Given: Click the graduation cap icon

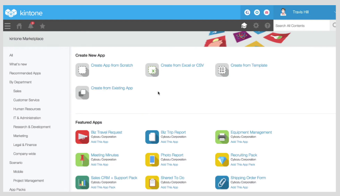Looking at the screenshot, I should 244,25.
